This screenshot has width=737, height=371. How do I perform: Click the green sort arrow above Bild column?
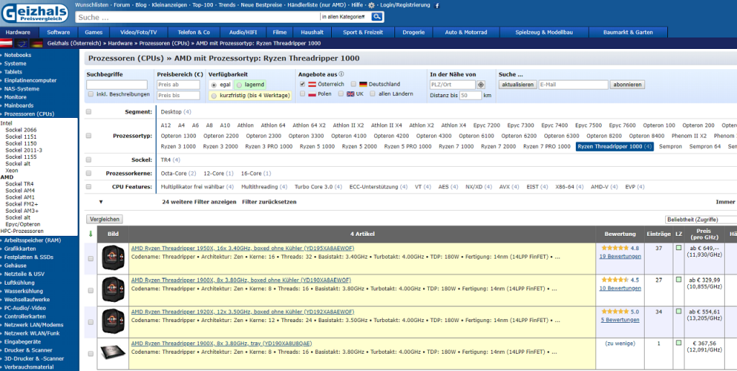click(x=91, y=234)
